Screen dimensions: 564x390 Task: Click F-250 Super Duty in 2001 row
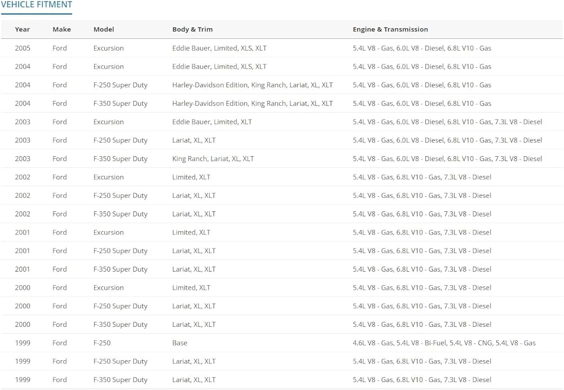pyautogui.click(x=120, y=251)
